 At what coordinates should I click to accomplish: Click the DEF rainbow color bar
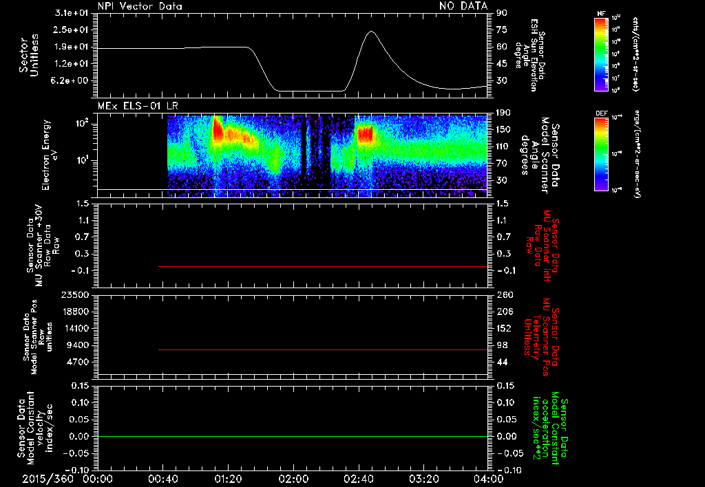pos(601,154)
